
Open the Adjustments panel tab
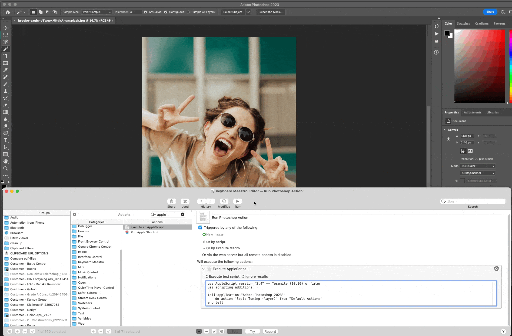click(x=473, y=112)
